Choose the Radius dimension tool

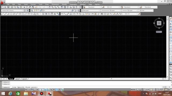pyautogui.click(x=74, y=14)
